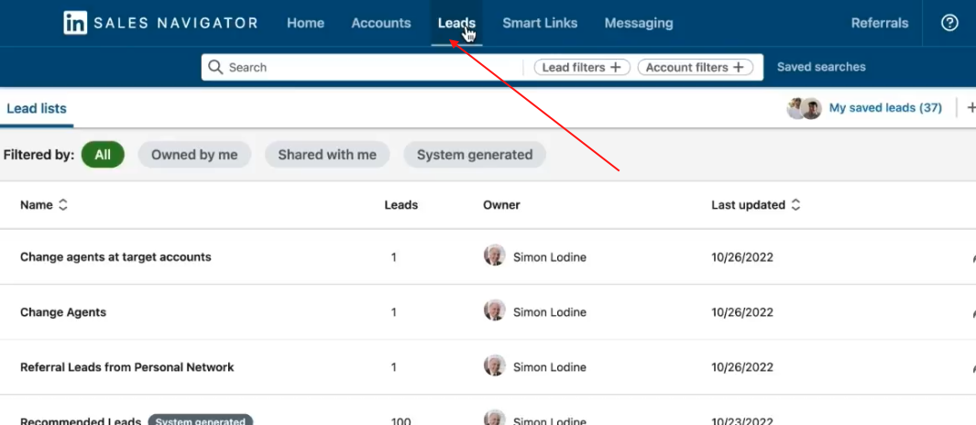Switch to the Lead lists tab
Screen dimensions: 976x425
[x=37, y=108]
